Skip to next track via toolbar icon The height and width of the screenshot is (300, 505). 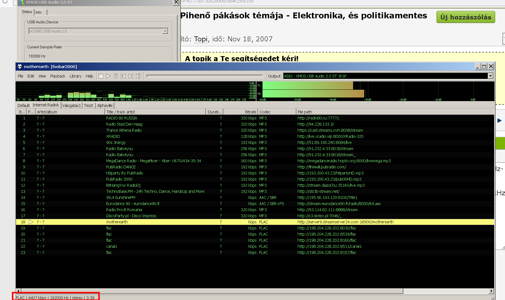[131, 76]
